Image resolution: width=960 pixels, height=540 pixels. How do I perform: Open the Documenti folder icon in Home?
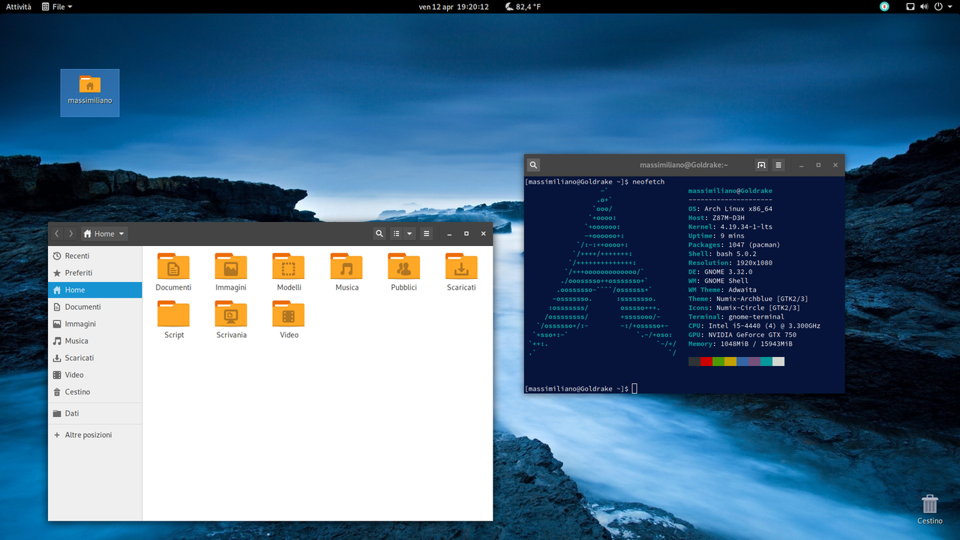(x=173, y=266)
